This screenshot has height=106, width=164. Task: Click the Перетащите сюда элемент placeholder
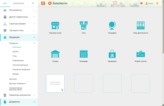tap(55, 83)
